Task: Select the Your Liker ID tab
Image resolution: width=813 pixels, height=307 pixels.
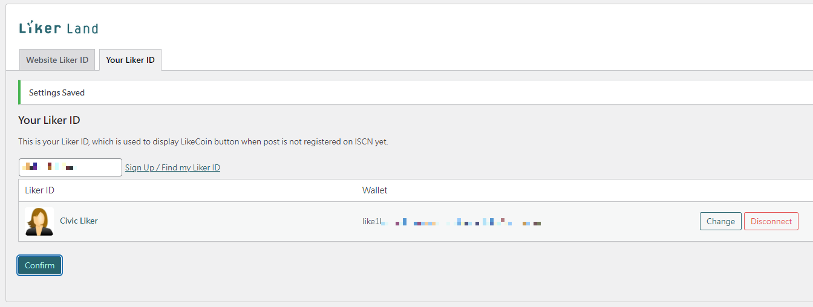Action: coord(130,60)
